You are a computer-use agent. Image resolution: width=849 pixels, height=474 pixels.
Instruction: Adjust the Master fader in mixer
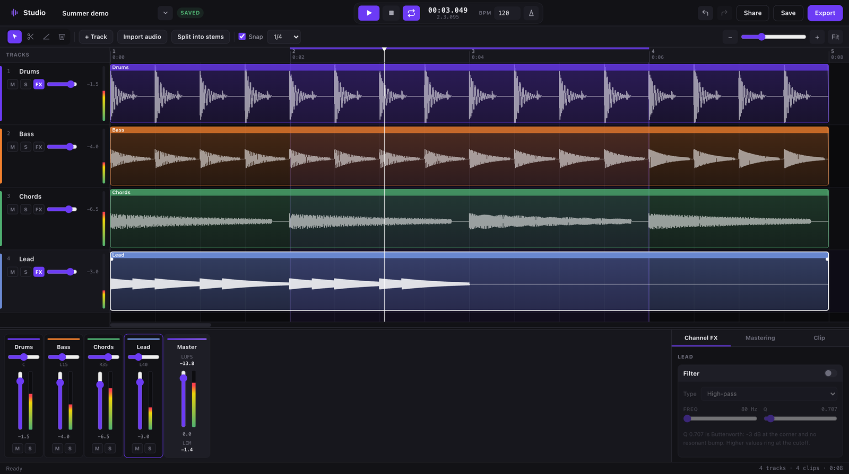point(184,399)
